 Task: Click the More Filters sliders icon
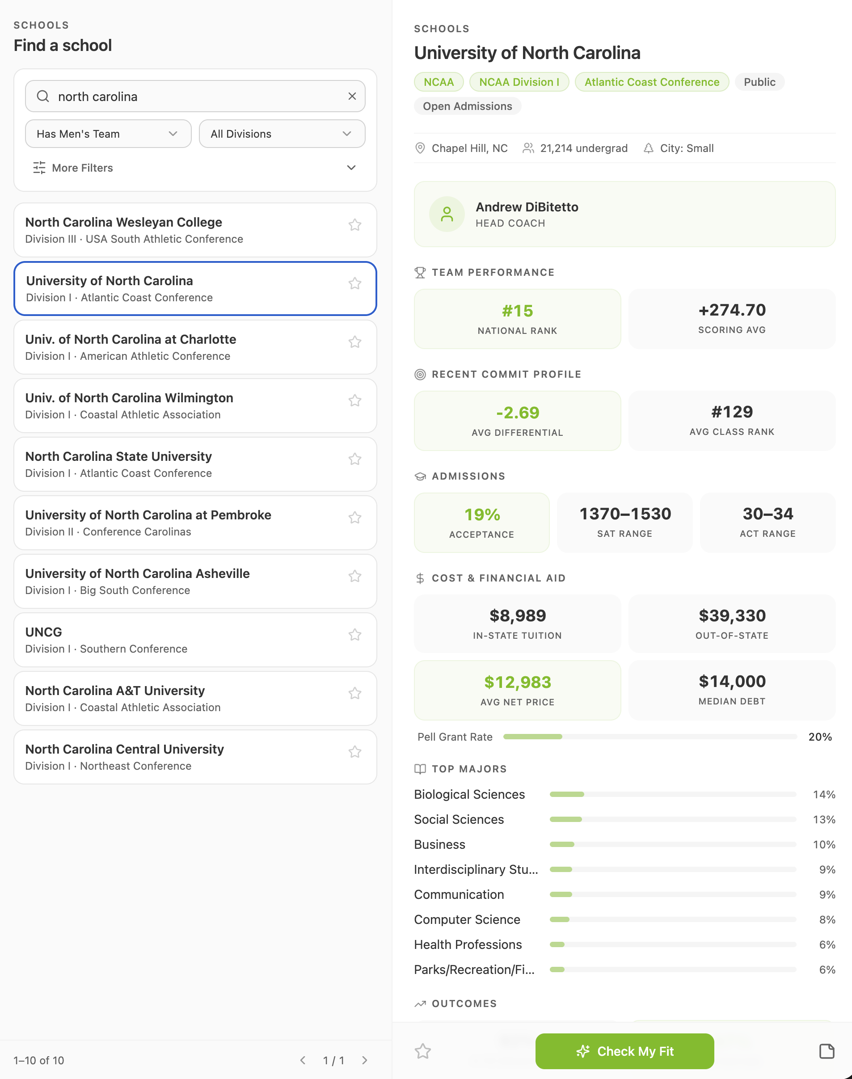(39, 168)
